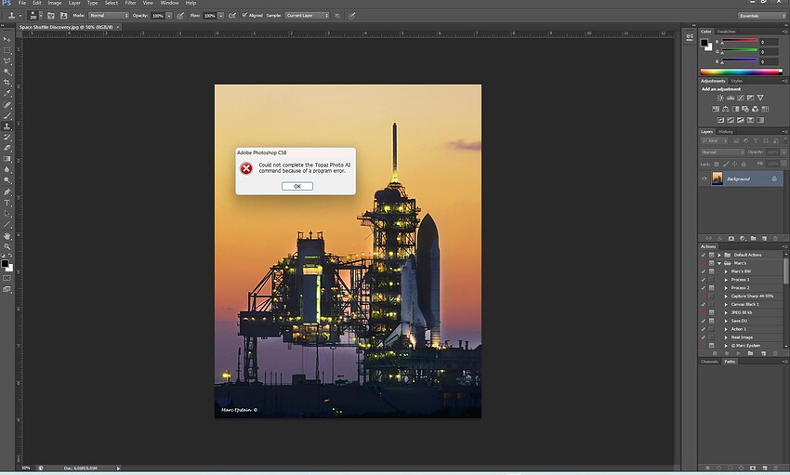
Task: Select the Hand tool
Action: coord(7,236)
